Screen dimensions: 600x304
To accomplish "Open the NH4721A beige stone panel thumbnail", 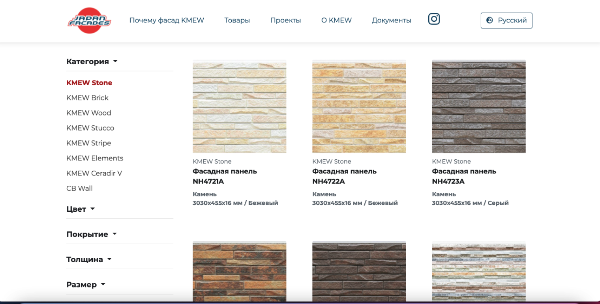I will pos(239,106).
